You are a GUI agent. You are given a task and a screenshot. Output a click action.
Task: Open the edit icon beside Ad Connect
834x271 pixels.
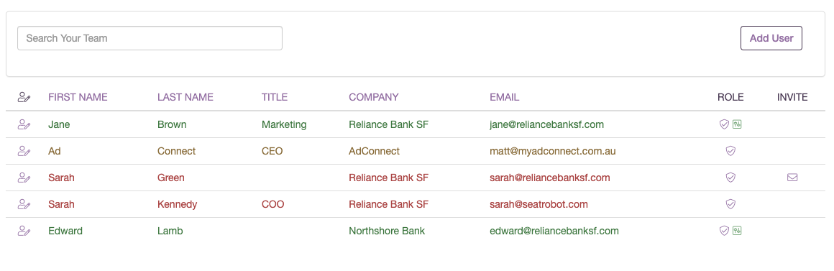(x=24, y=151)
